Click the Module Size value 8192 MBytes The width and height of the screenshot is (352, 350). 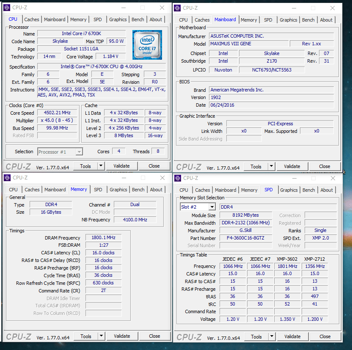[245, 215]
